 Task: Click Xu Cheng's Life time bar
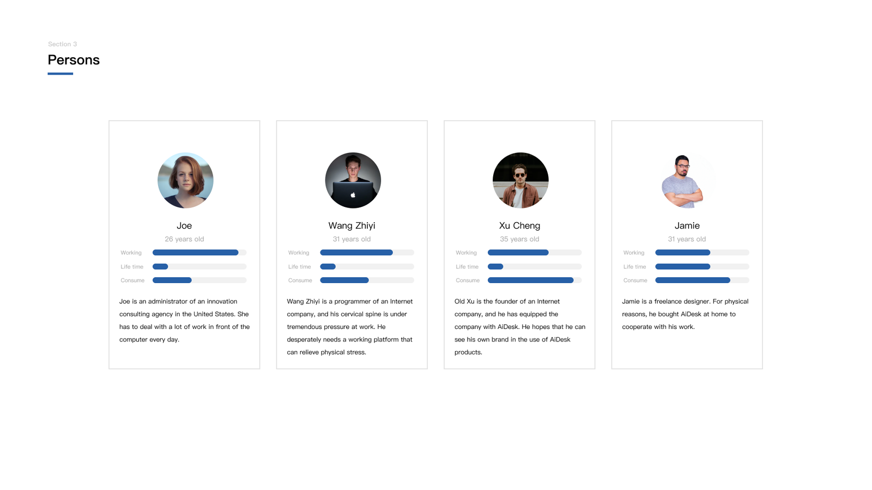point(535,267)
